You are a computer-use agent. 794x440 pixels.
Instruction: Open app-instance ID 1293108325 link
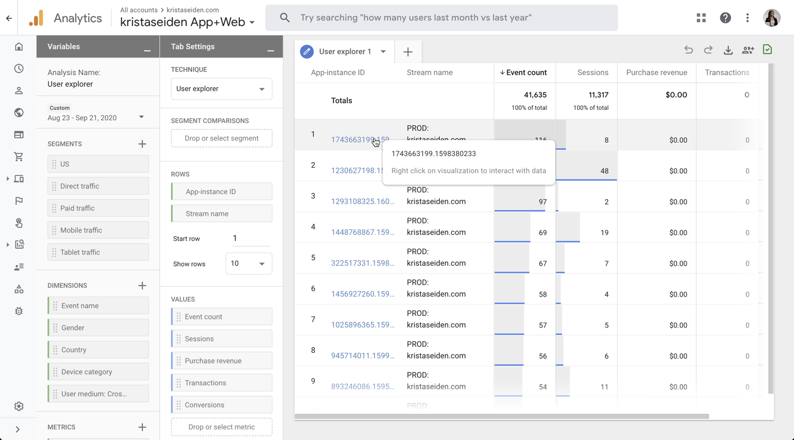tap(362, 202)
